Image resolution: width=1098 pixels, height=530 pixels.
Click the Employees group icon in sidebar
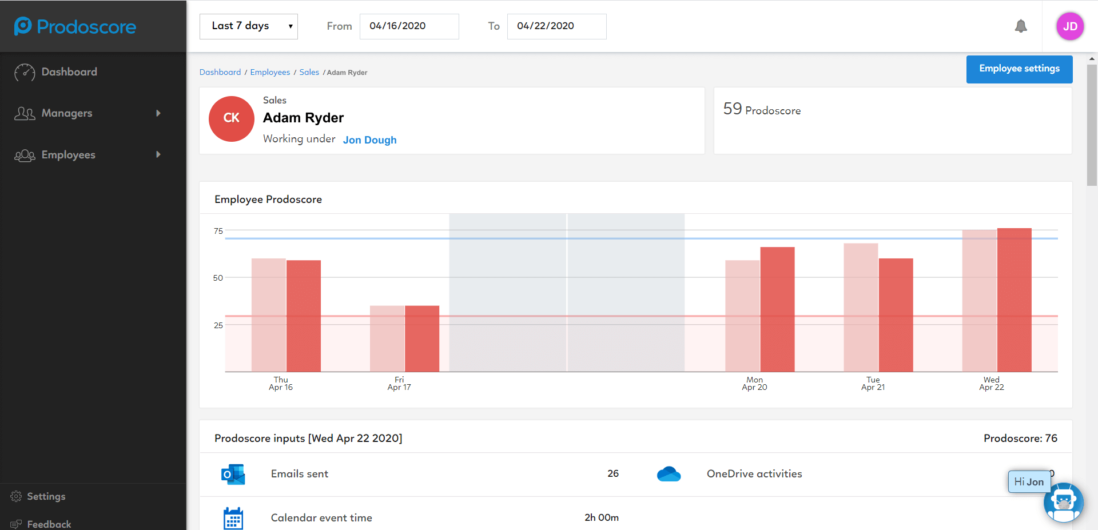click(24, 155)
